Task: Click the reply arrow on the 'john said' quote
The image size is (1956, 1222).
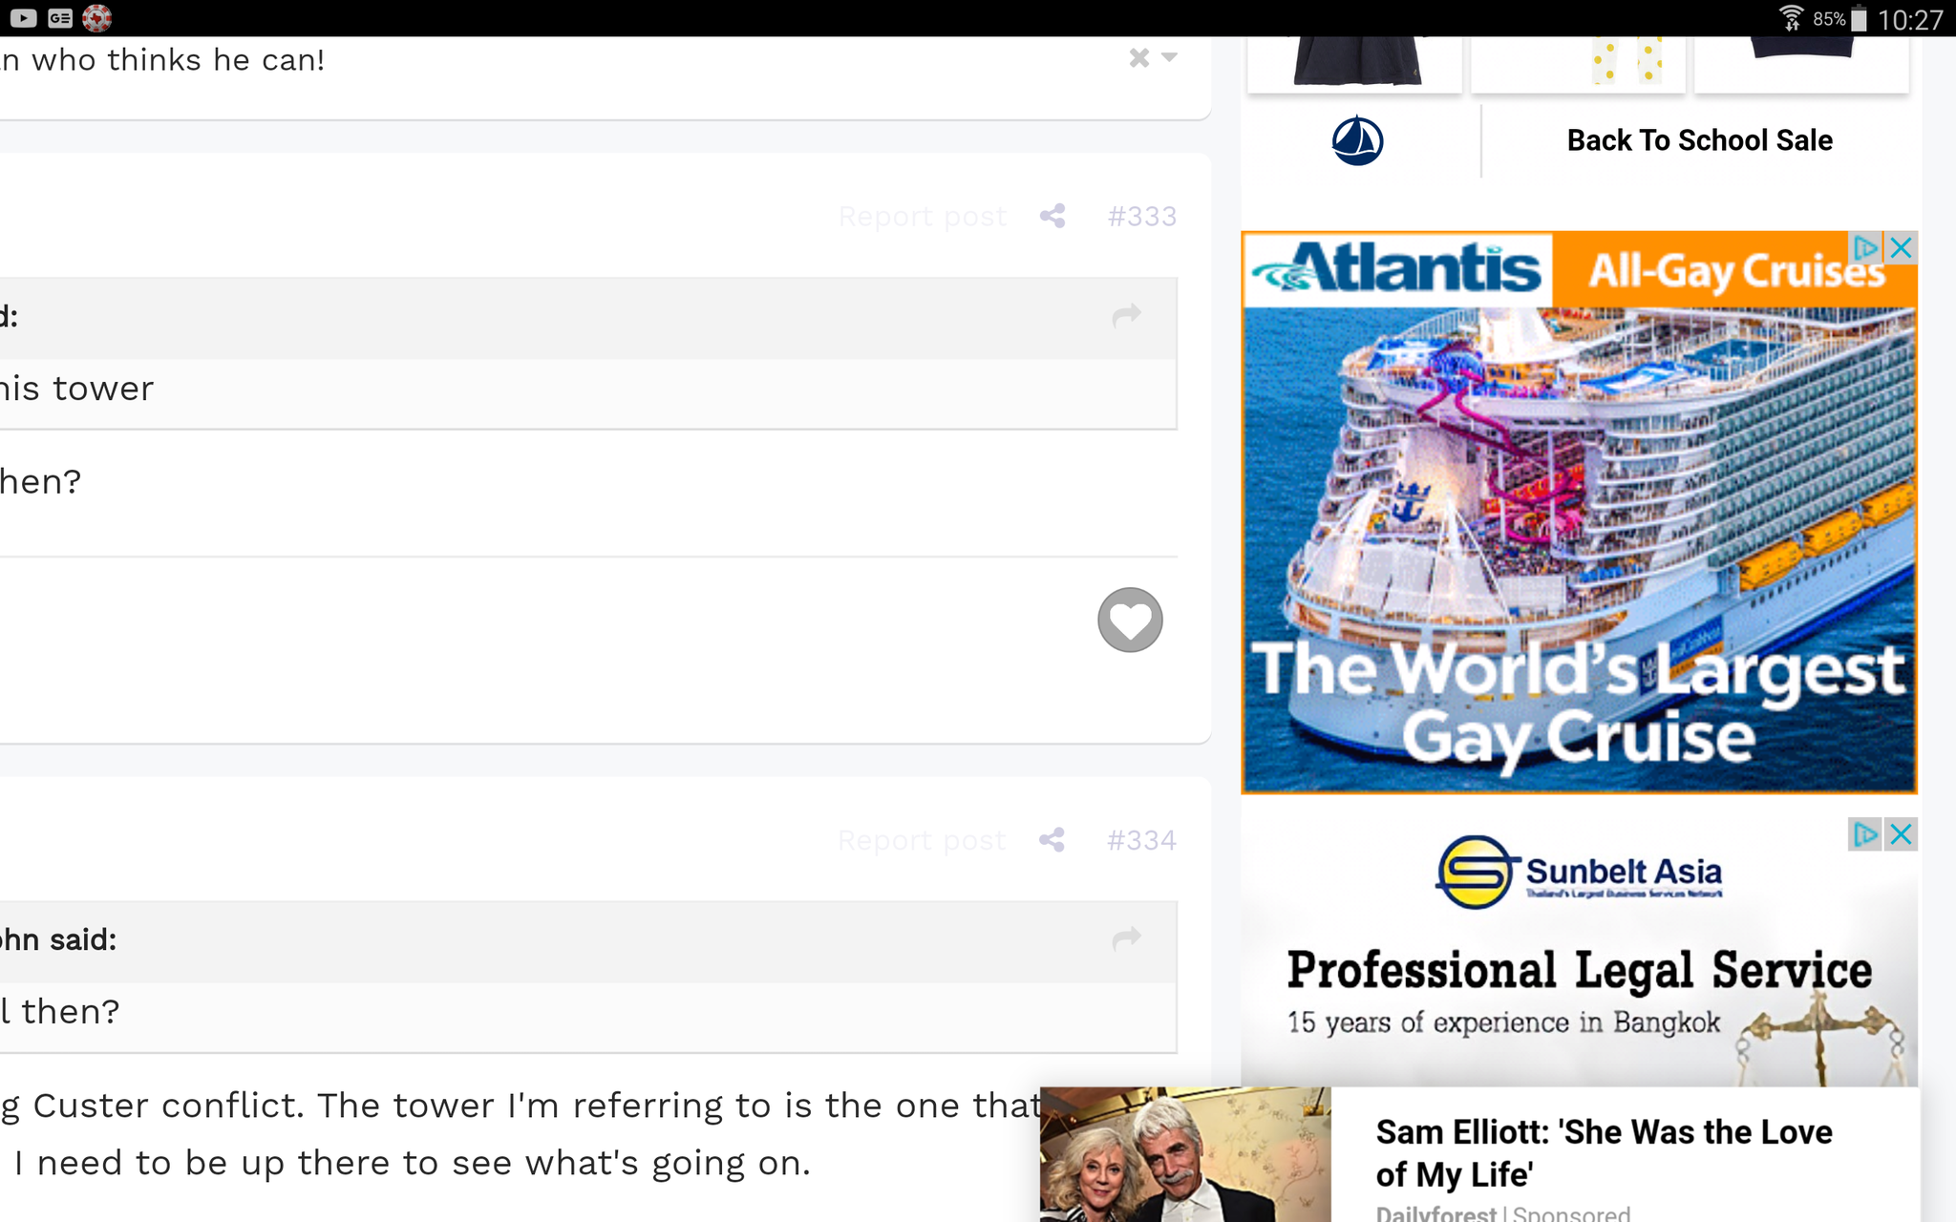Action: 1127,940
